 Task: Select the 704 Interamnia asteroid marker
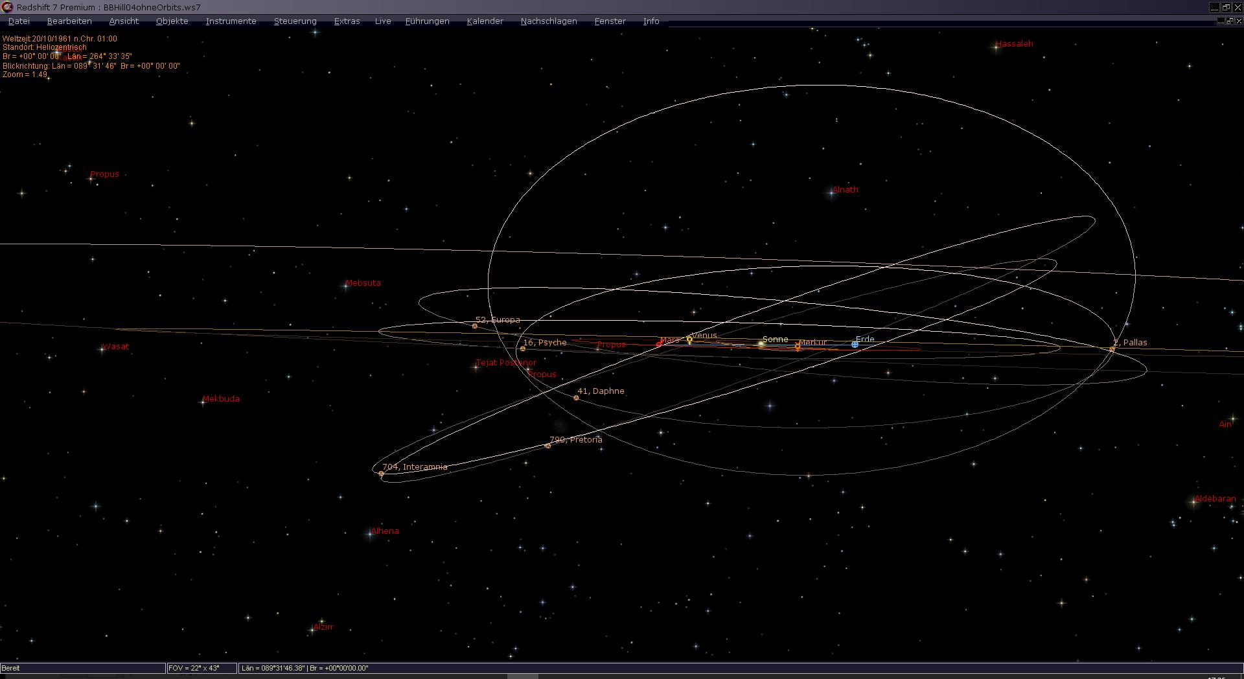(381, 474)
